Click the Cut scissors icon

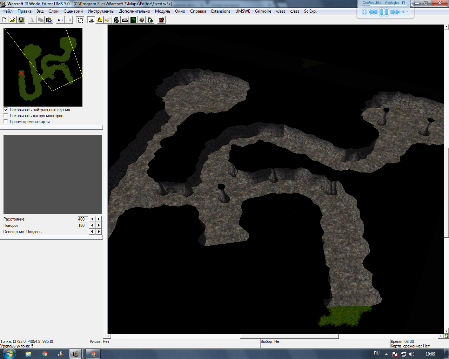tap(32, 20)
